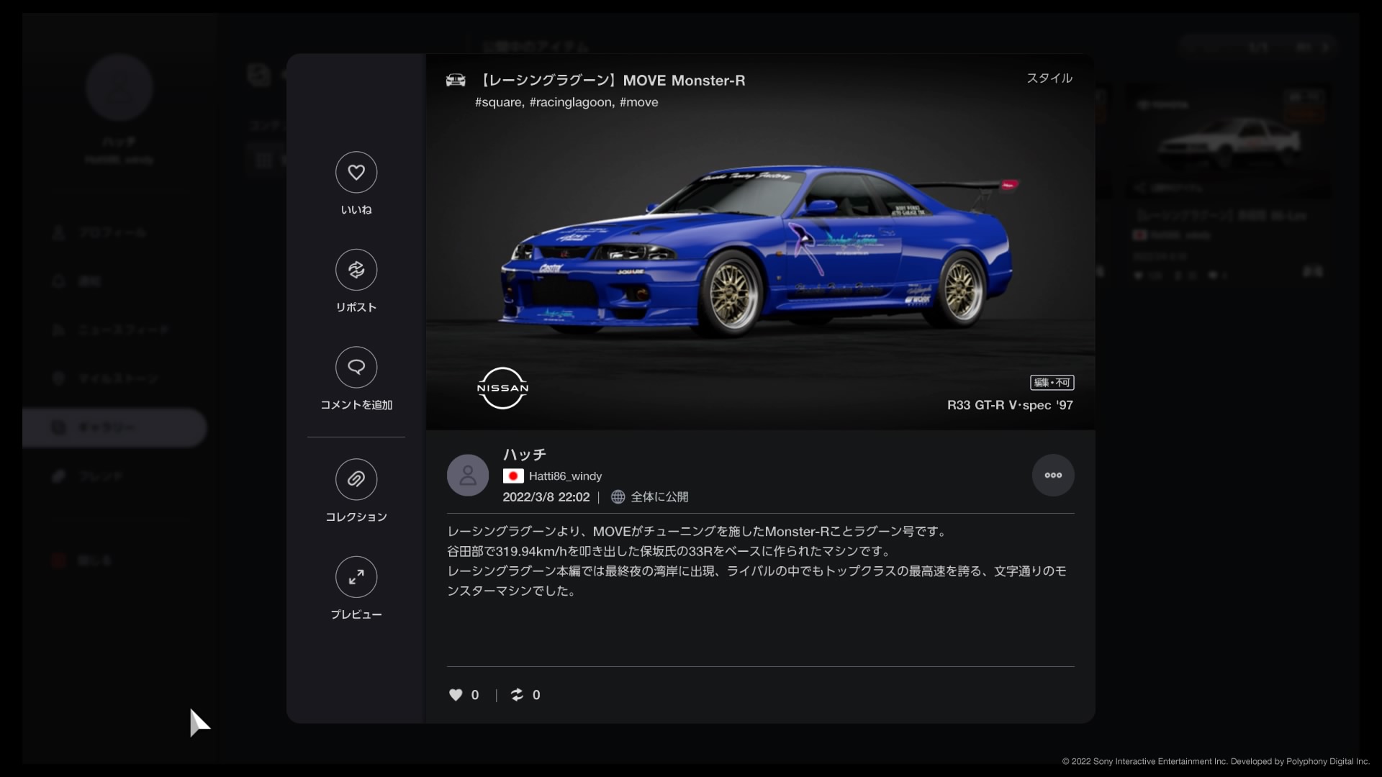Select the highlighted gallery item in background sidebar
This screenshot has width=1382, height=777.
pos(115,427)
